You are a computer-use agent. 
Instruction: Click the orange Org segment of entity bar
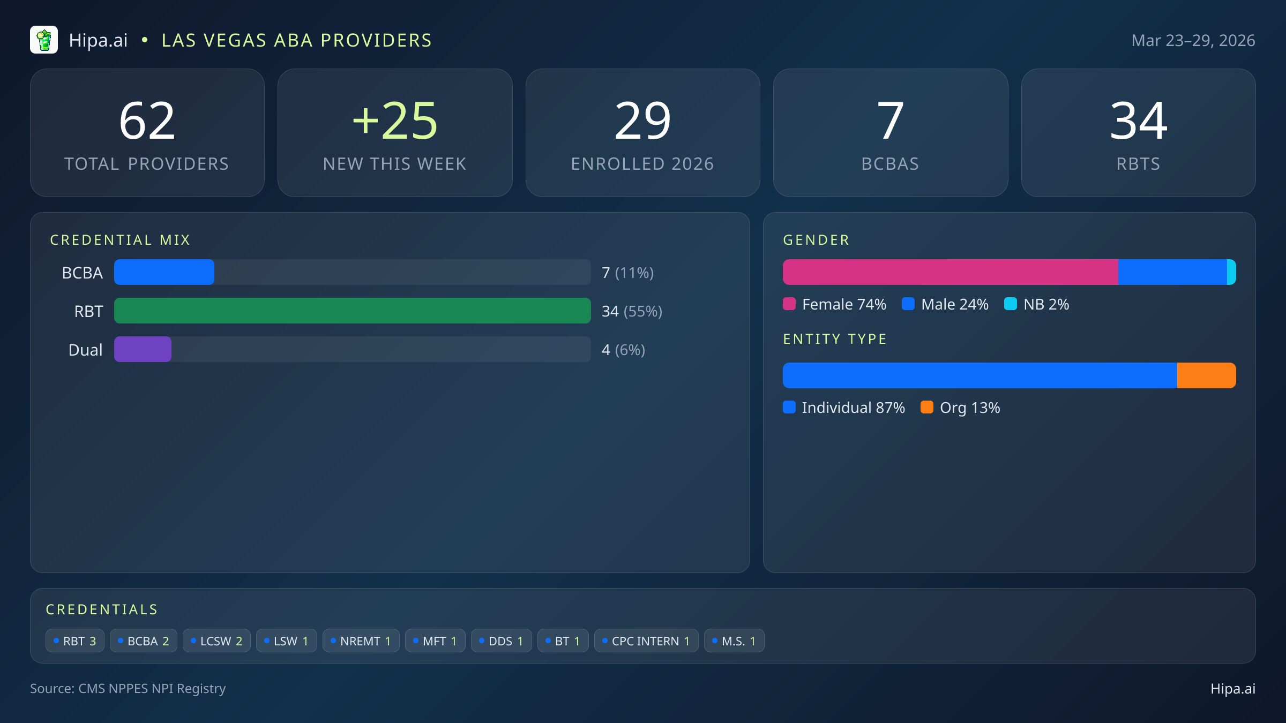(1206, 375)
